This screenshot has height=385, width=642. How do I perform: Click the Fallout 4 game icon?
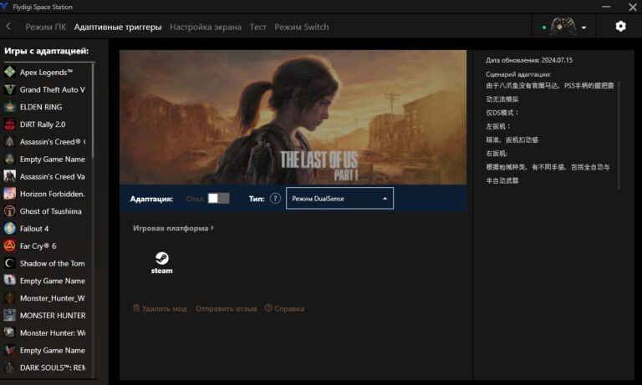10,228
